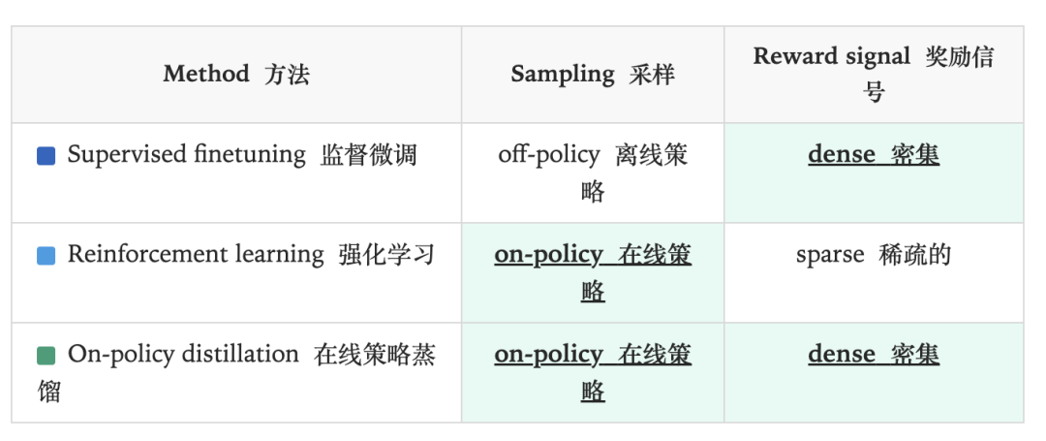Click the Chinese text 稀疏的
The height and width of the screenshot is (441, 1046).
[914, 255]
